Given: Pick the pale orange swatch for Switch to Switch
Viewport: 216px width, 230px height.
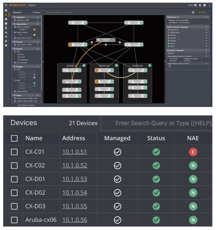Looking at the screenshot, I should (34, 35).
